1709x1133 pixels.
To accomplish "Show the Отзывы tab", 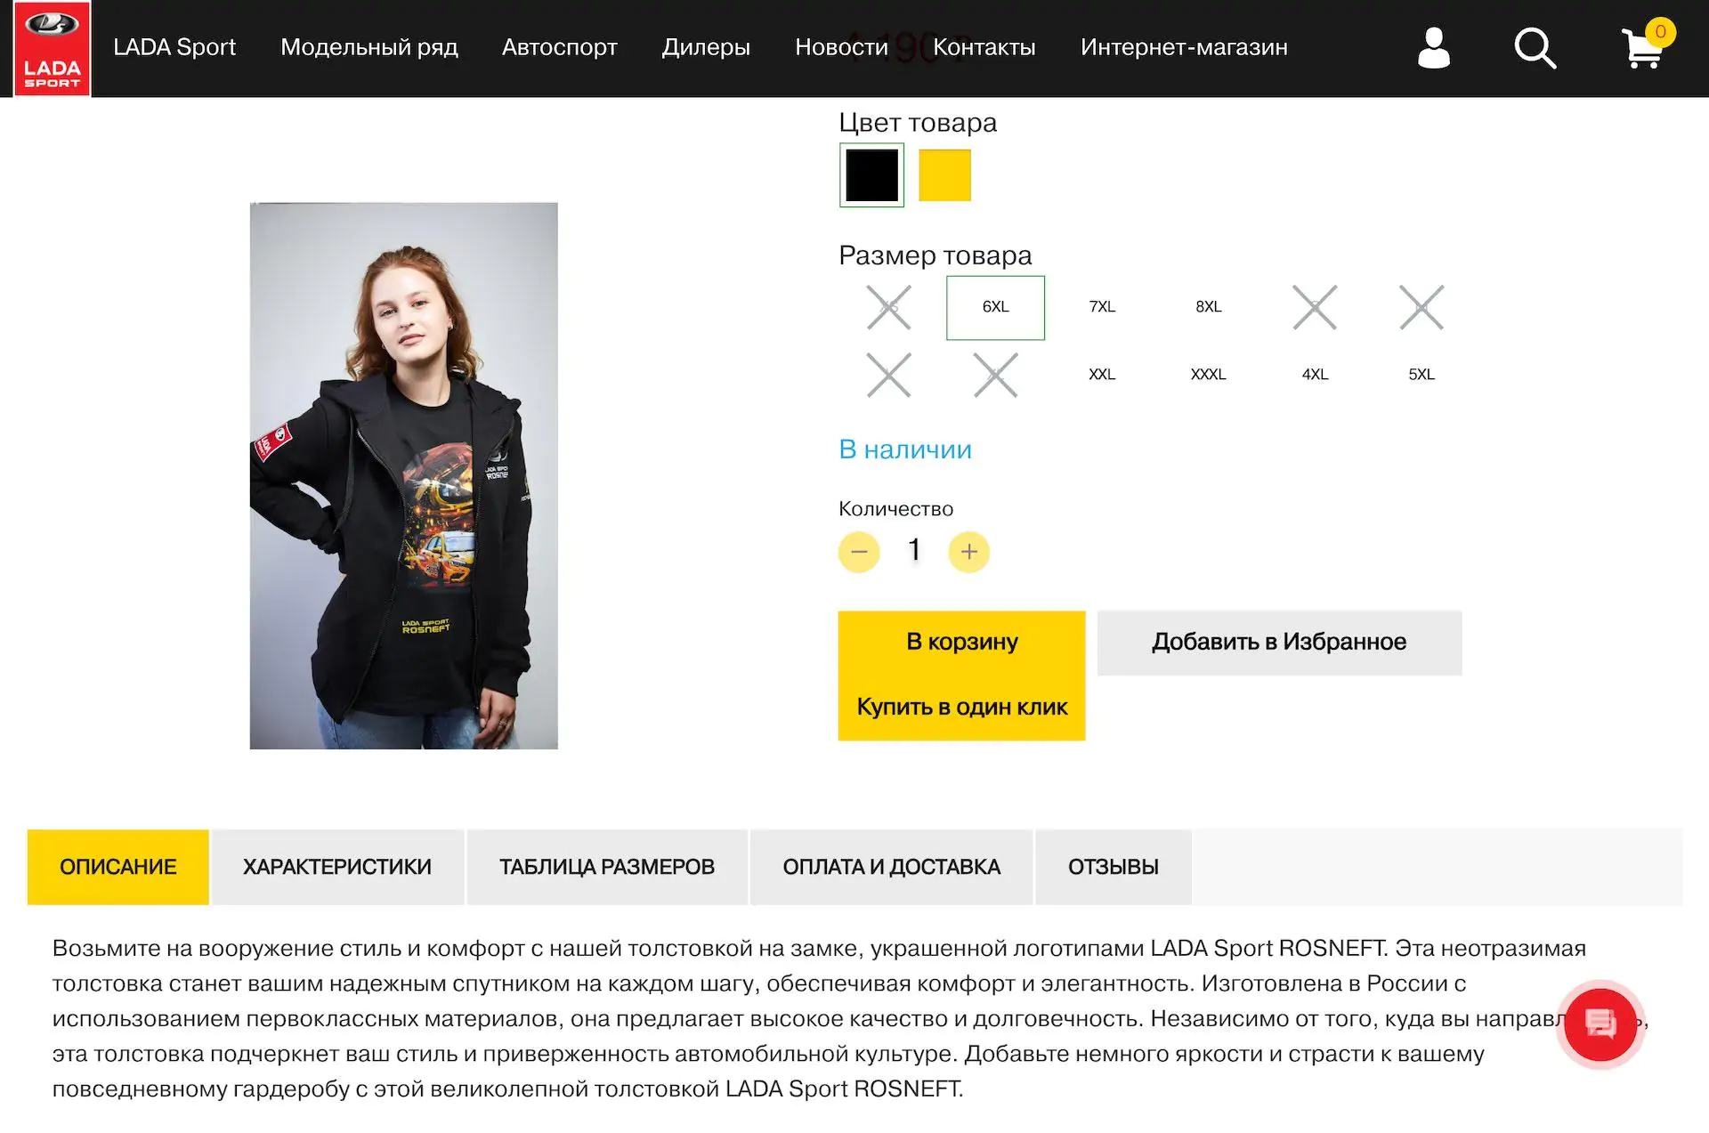I will tap(1114, 867).
